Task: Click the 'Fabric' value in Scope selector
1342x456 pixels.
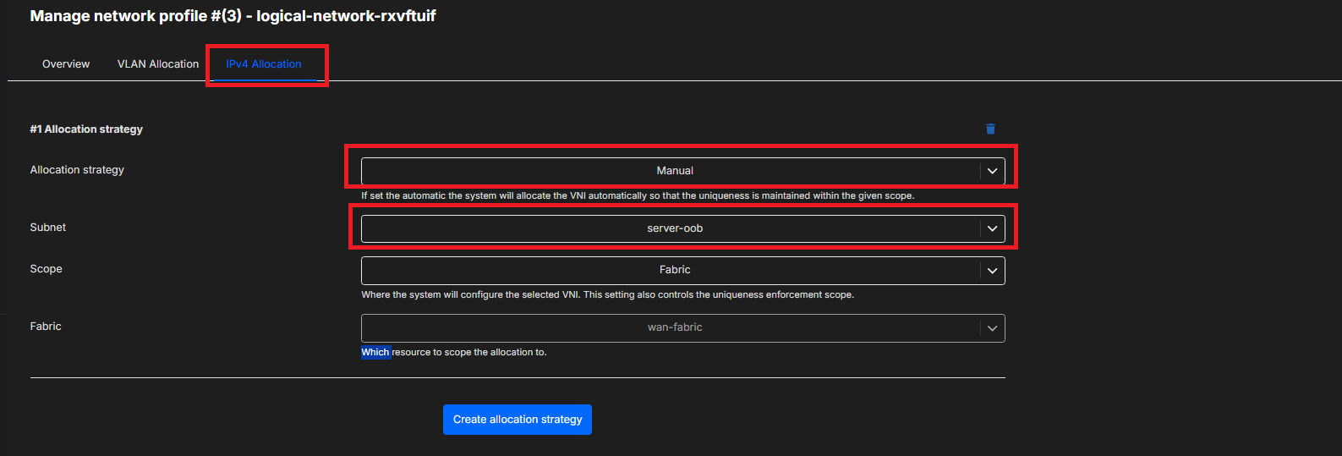Action: click(674, 270)
